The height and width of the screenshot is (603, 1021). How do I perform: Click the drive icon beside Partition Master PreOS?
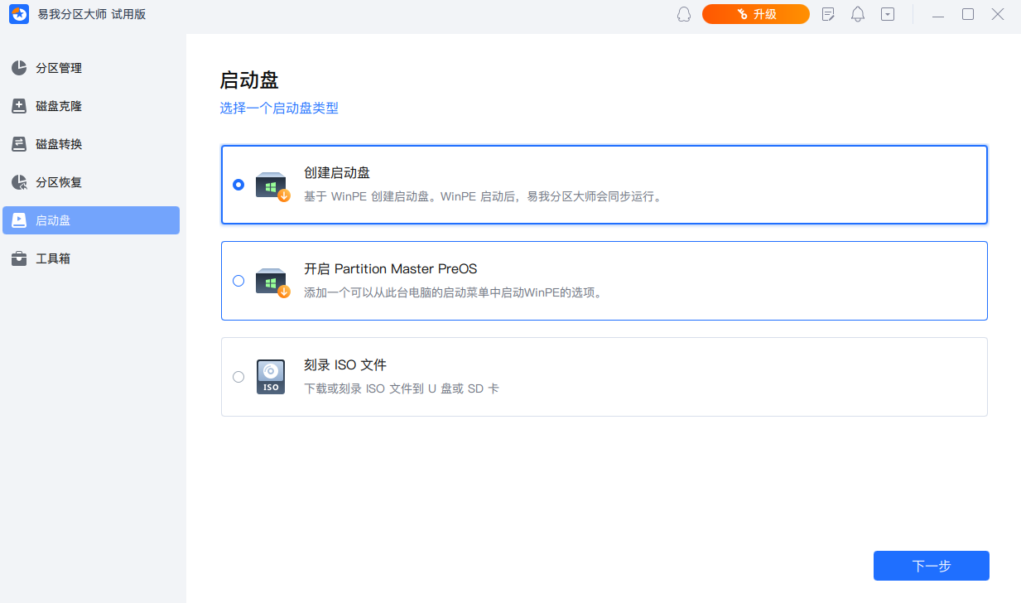(272, 282)
